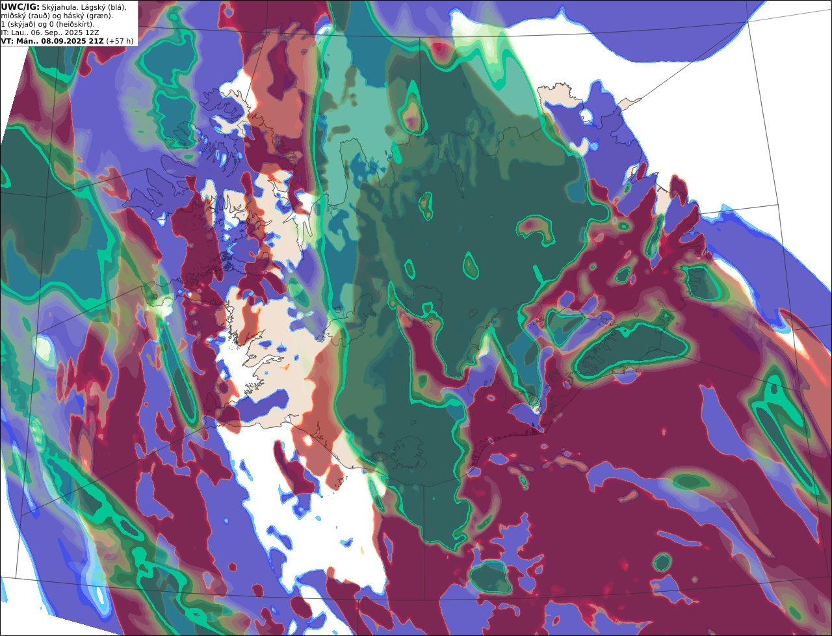832x636 pixels.
Task: Click the "1 (skýjað) og 0 (heiðskírt)." line
Action: click(48, 24)
